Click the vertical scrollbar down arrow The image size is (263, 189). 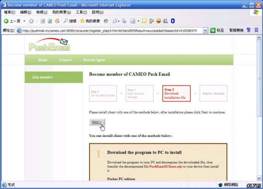tap(259, 178)
